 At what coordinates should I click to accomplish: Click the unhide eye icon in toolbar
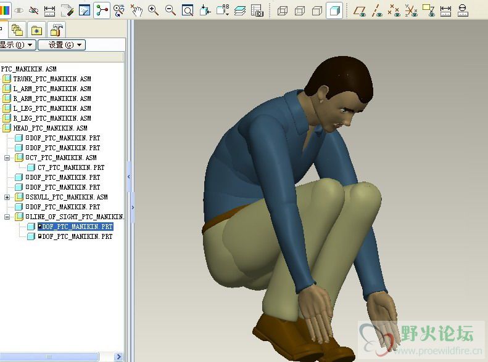click(x=19, y=10)
